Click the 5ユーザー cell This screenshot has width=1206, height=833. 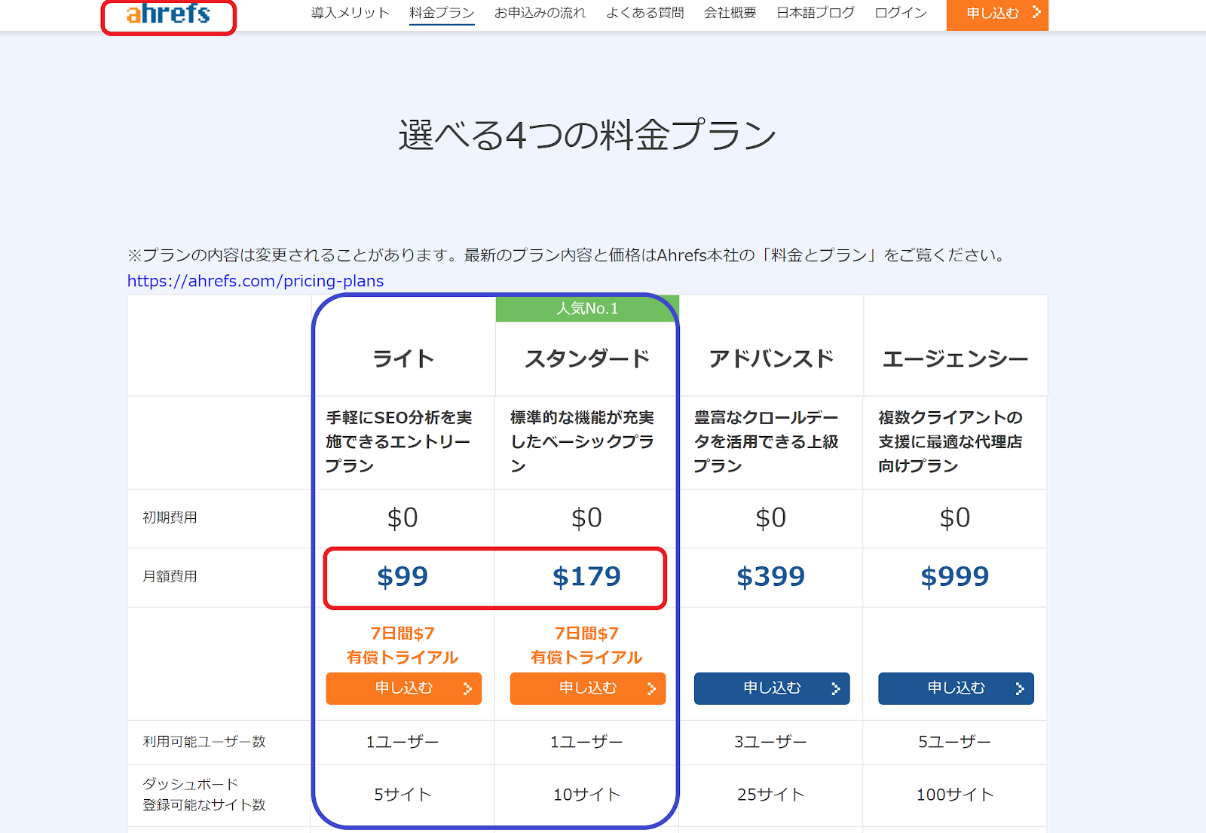tap(954, 742)
